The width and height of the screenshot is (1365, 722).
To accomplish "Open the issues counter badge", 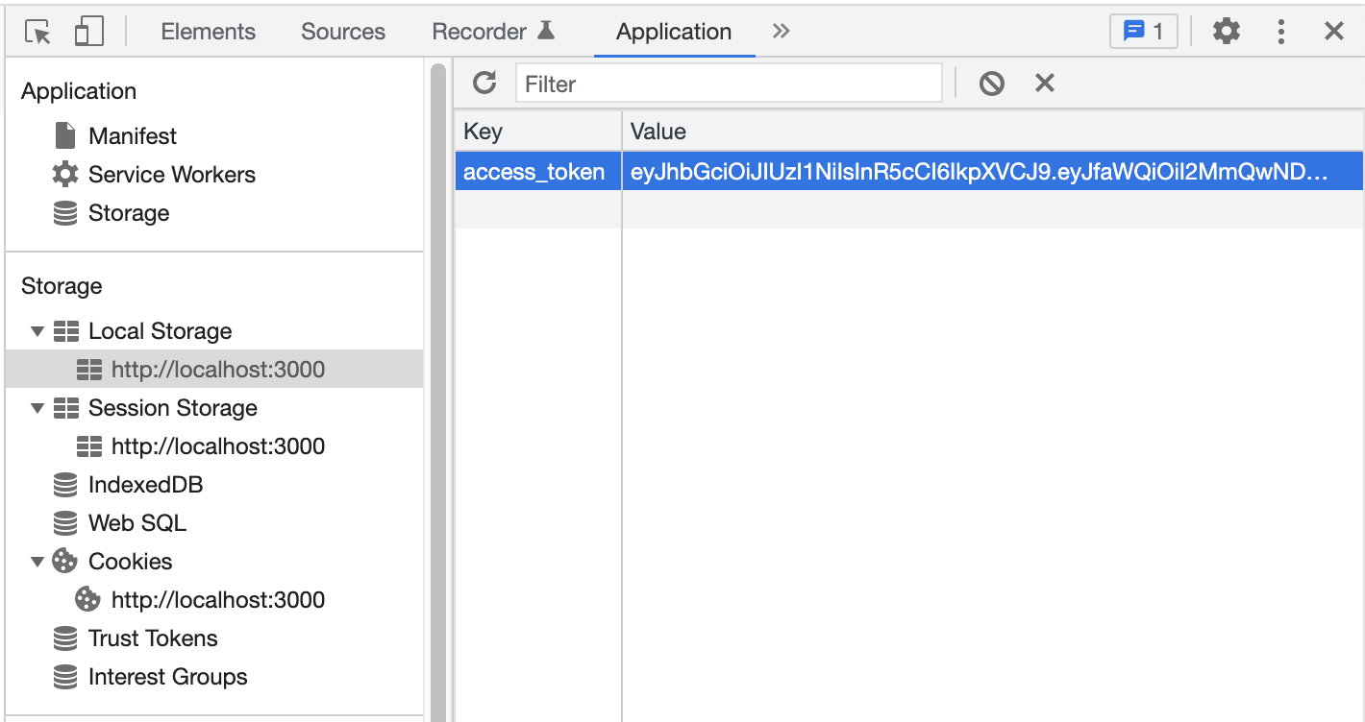I will (x=1143, y=32).
